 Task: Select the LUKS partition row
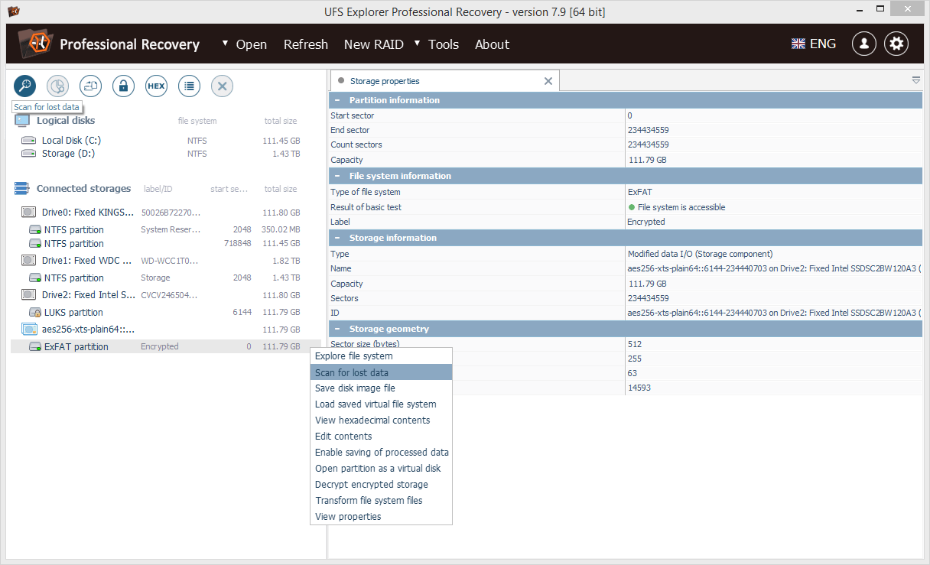pos(166,312)
